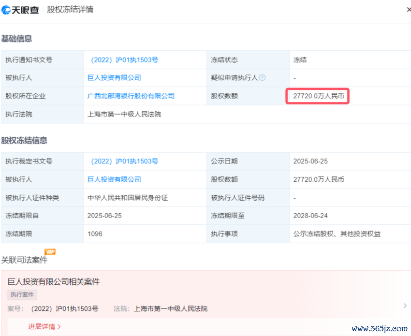The height and width of the screenshot is (336, 411).
Task: Select the text 中华人民共和国居民身份证
Action: click(x=128, y=198)
